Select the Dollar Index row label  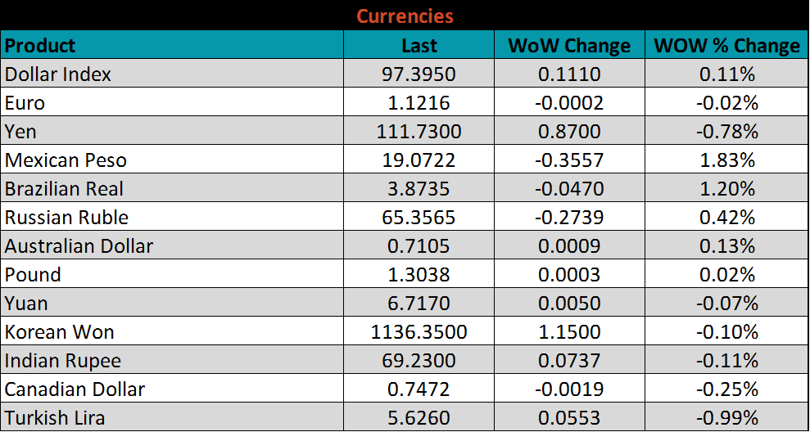point(58,74)
